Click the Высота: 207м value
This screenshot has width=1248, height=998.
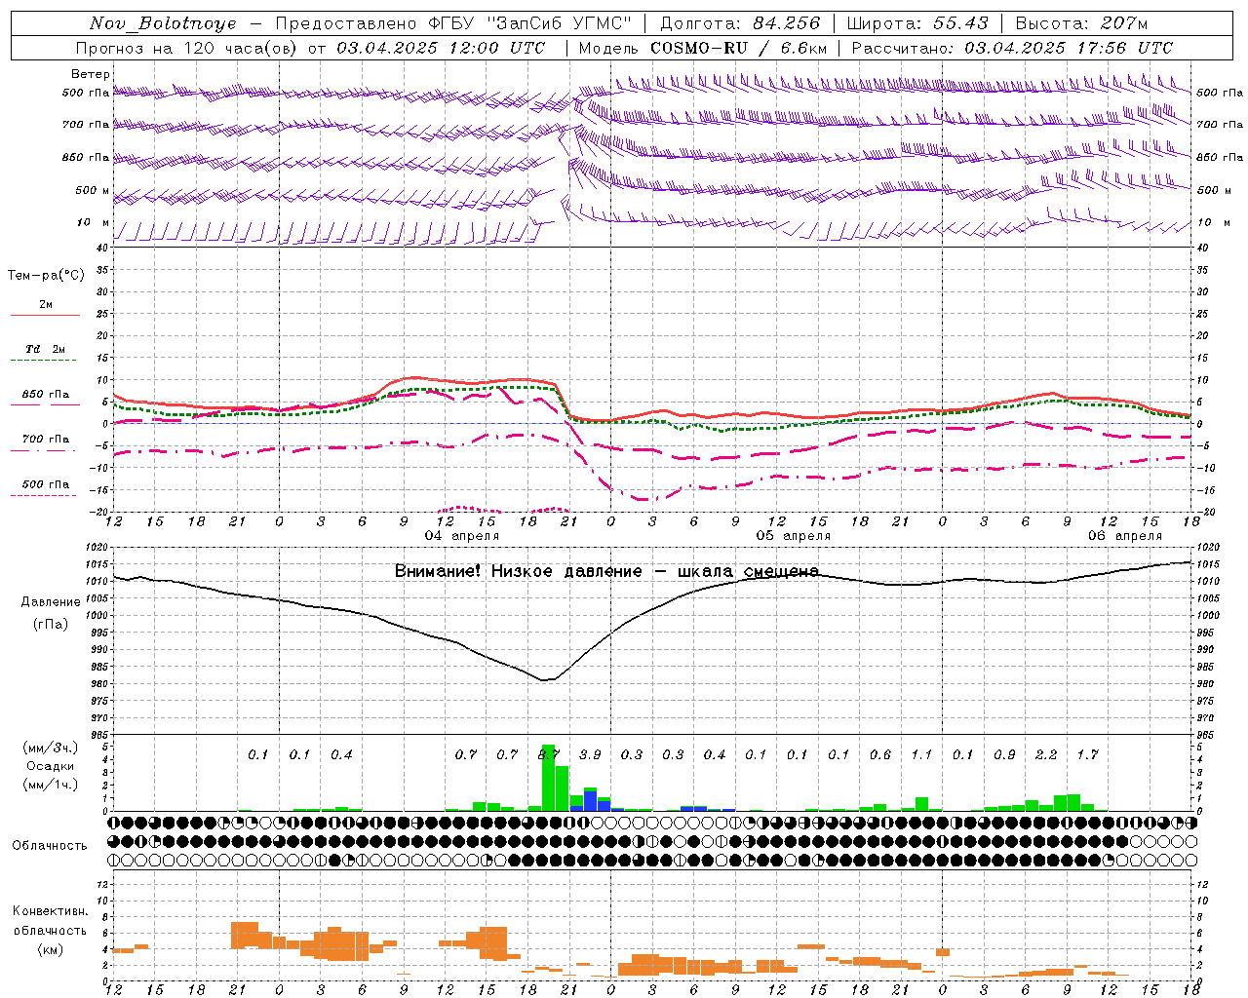tap(1081, 23)
